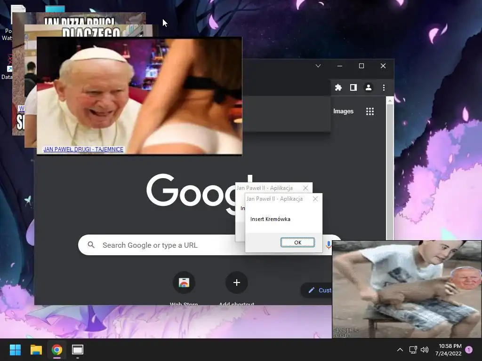
Task: Click the application window taskbar icon
Action: coord(78,350)
